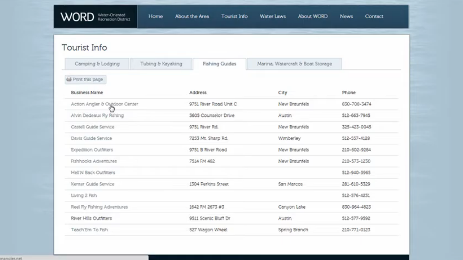Click phone number 830-964-4823
The image size is (463, 260).
(357, 207)
